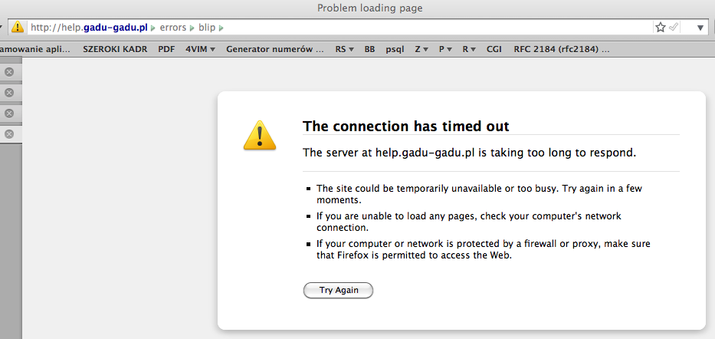Open the P bookmark folder menu
The image size is (715, 339).
(x=445, y=49)
